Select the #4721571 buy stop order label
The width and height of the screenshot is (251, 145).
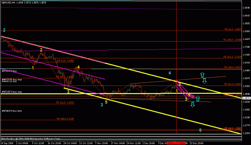click(x=12, y=92)
